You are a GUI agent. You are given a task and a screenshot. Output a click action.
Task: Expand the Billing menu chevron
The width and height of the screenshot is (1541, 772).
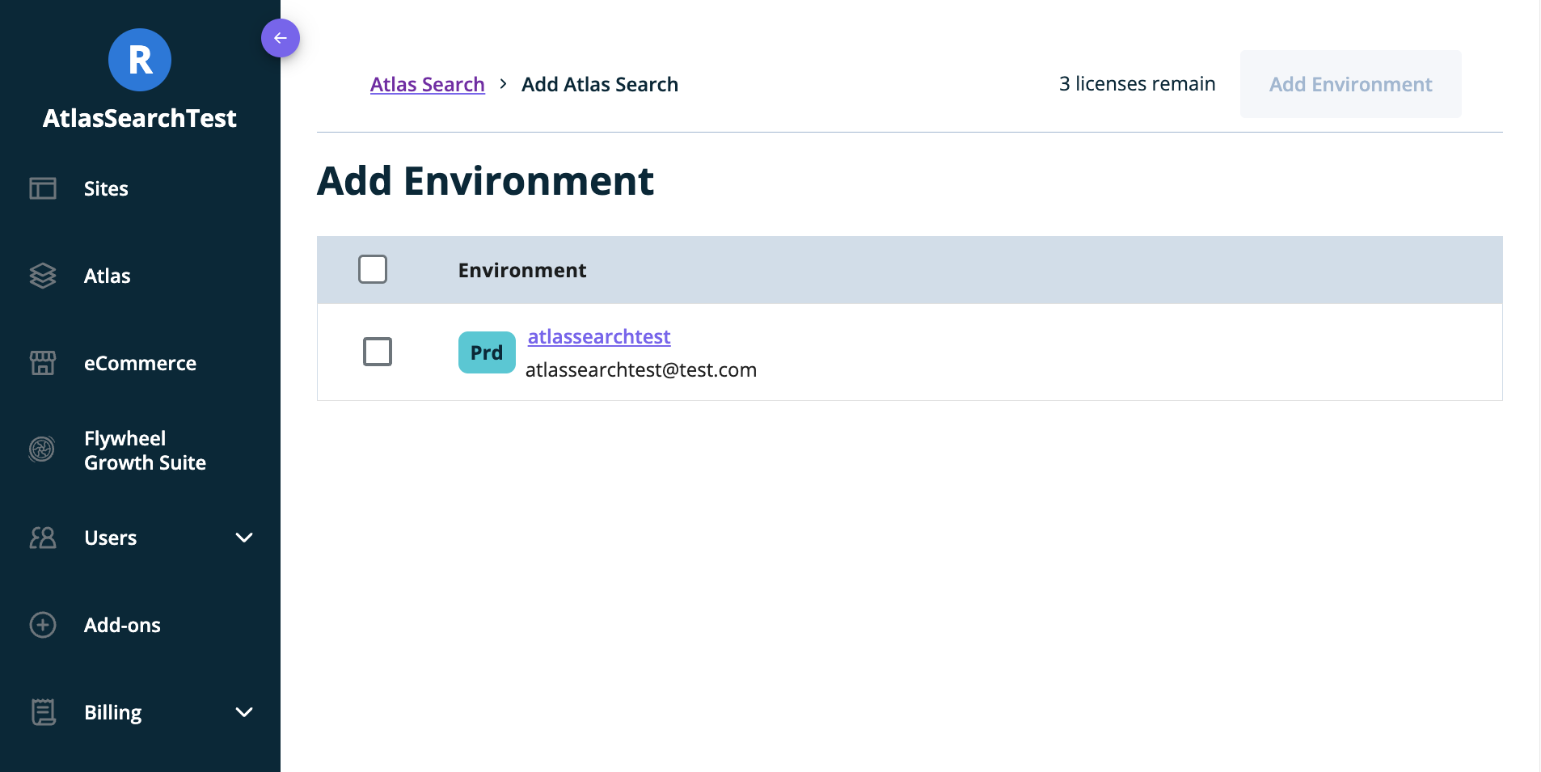244,712
